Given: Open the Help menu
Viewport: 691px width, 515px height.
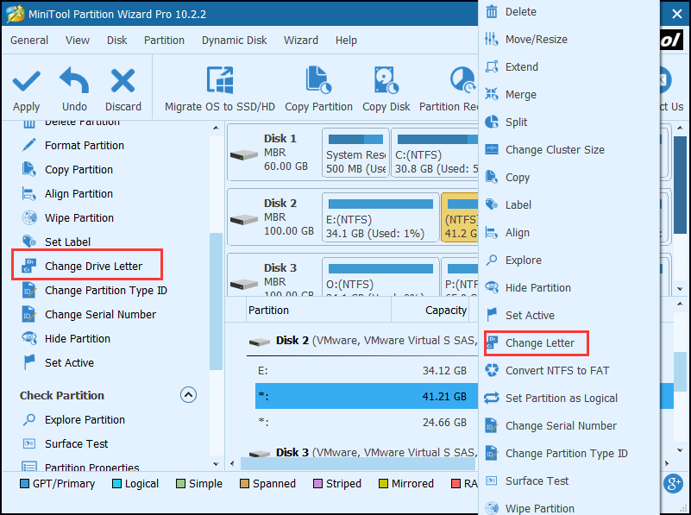Looking at the screenshot, I should pos(346,40).
